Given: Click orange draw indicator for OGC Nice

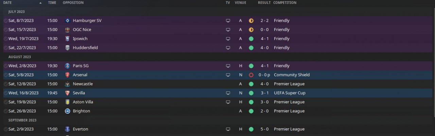Looking at the screenshot, I should 251,30.
